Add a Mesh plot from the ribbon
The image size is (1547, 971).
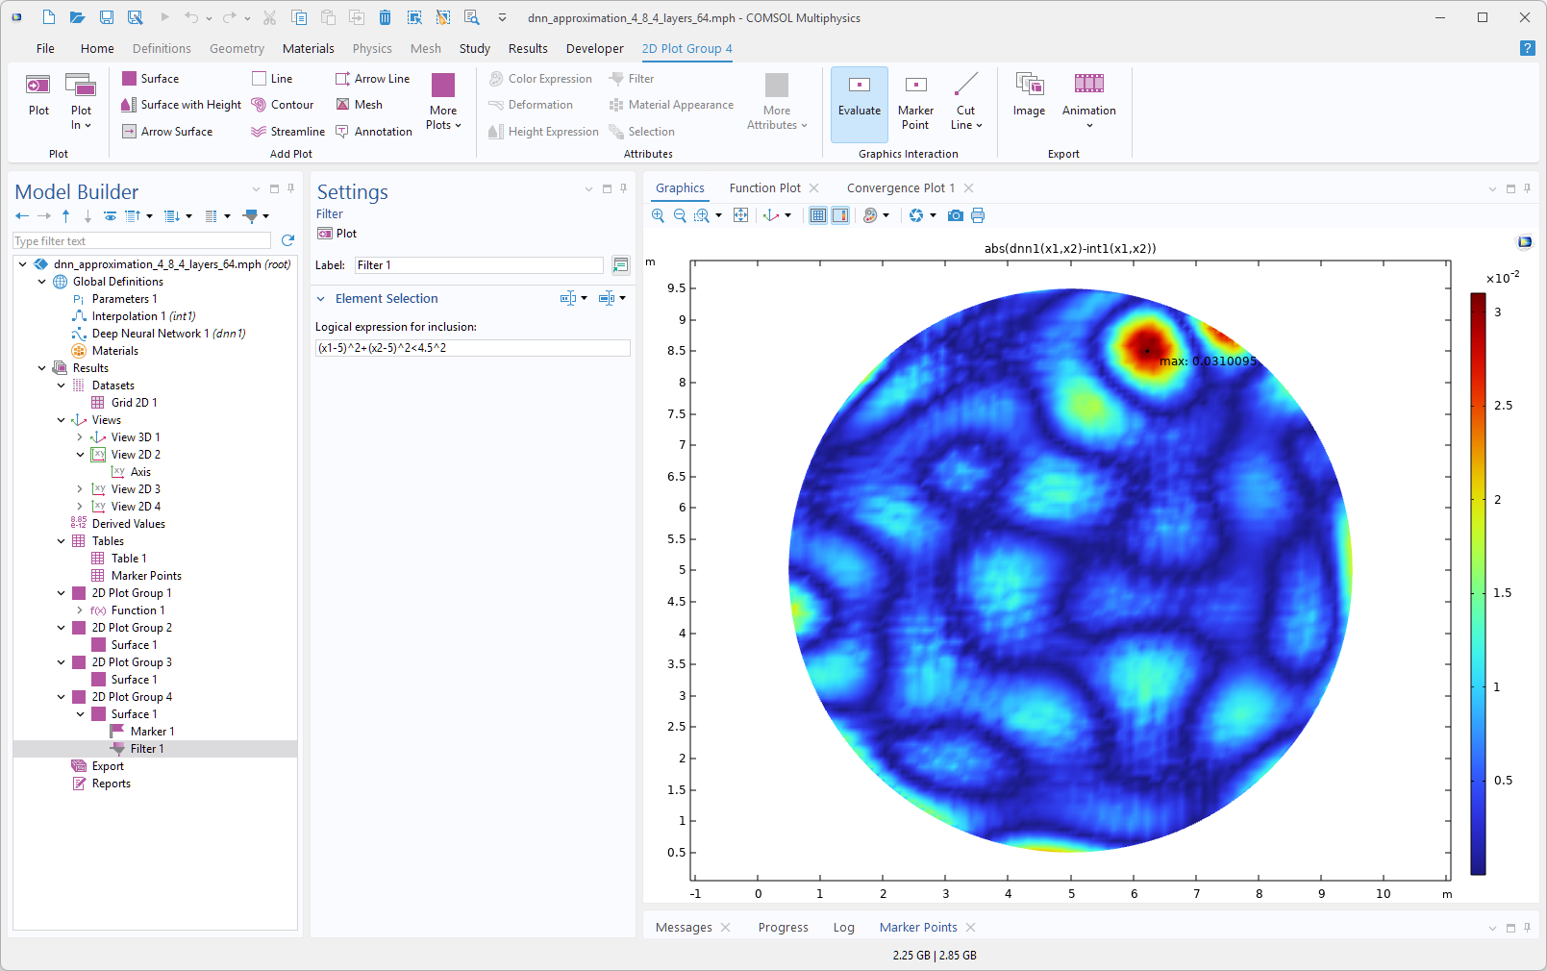[x=359, y=105]
